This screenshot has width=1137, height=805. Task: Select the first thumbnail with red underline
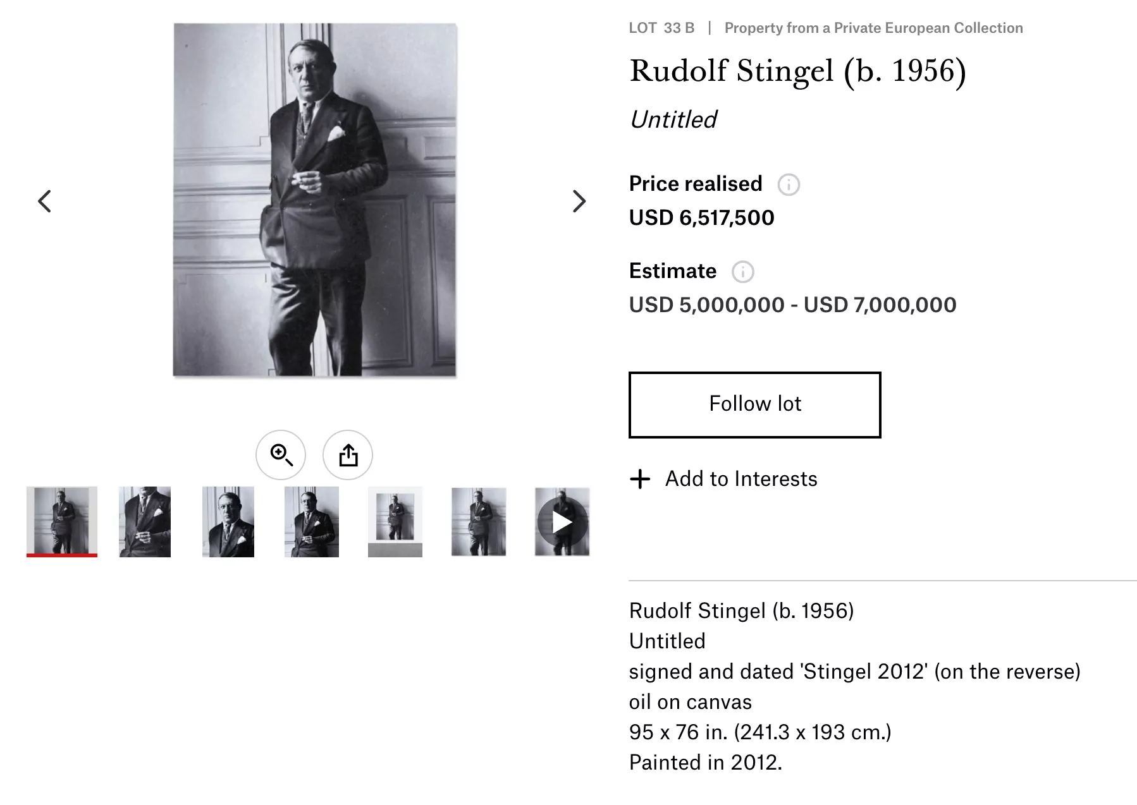click(x=62, y=522)
